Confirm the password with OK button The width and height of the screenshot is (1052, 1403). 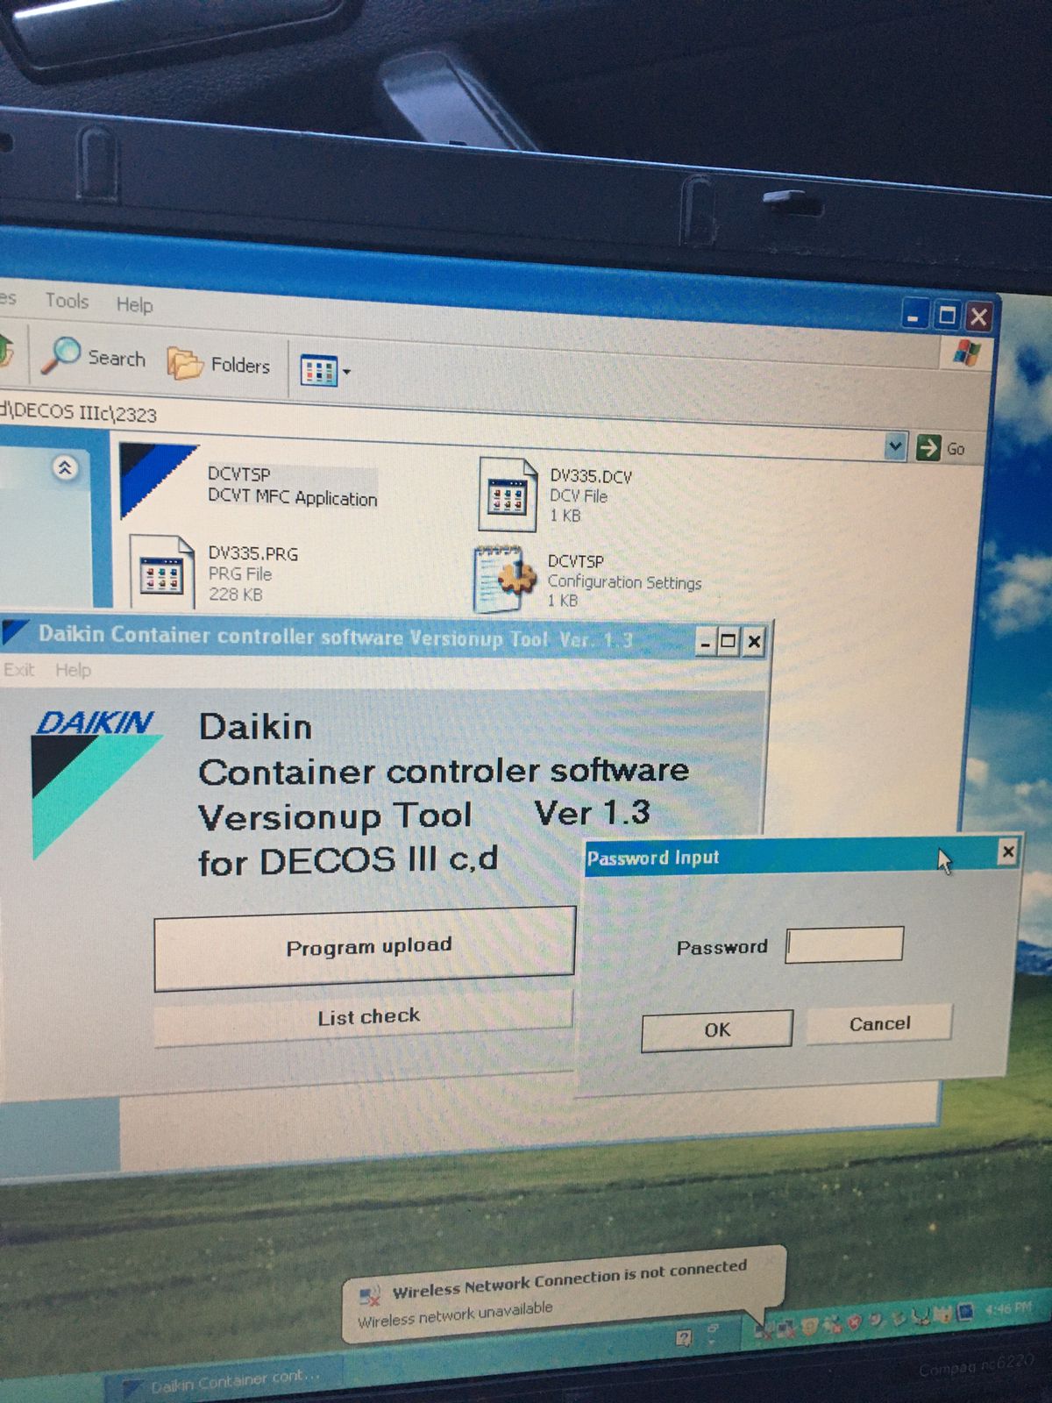click(x=717, y=1029)
